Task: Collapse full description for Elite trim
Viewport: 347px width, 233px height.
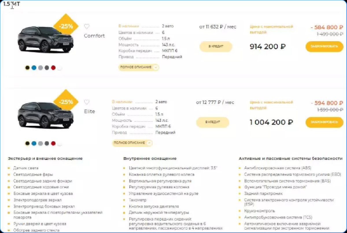Action: pyautogui.click(x=132, y=143)
